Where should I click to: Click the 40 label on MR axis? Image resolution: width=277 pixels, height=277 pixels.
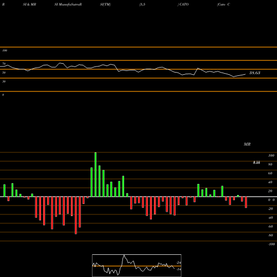[270, 182]
